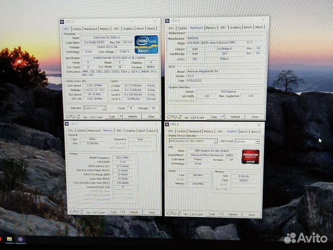
Task: Open Tools dropdown arrow in CPU window
Action: coord(121,117)
